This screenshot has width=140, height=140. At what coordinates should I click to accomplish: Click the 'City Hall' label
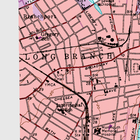[60, 77]
